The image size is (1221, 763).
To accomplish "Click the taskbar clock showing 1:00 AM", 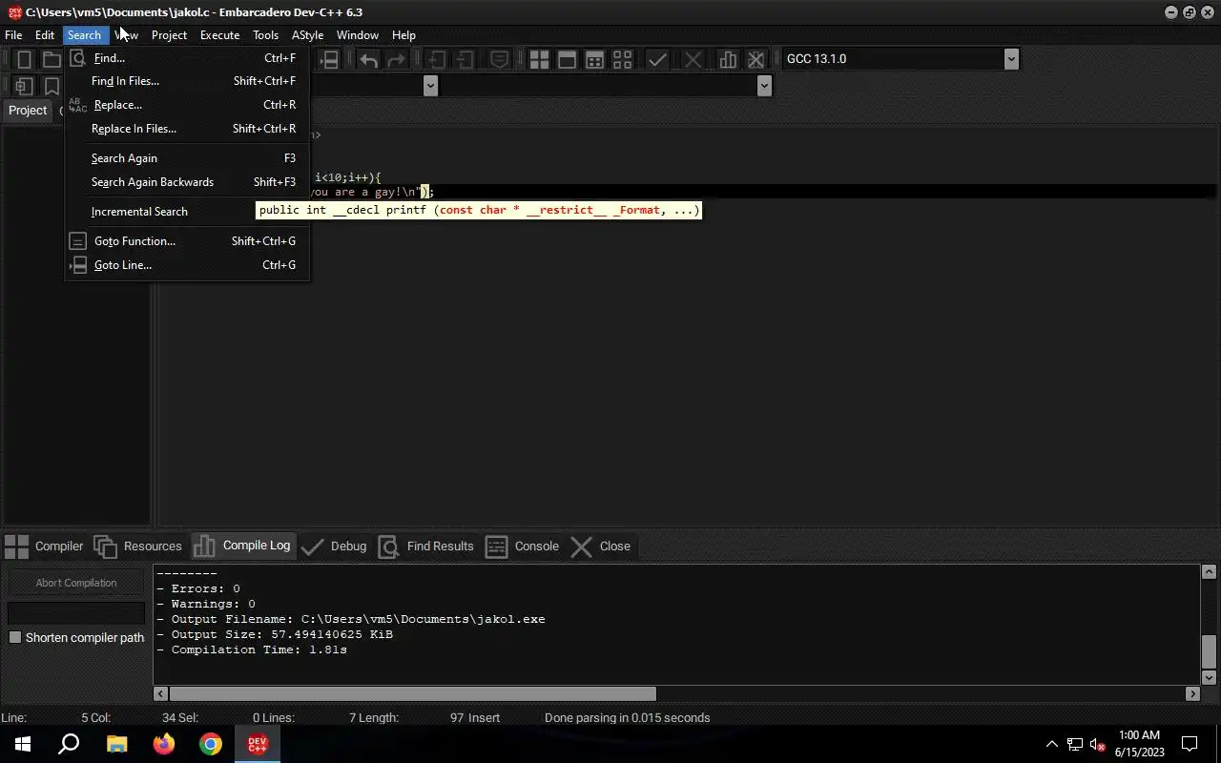I will (1139, 744).
